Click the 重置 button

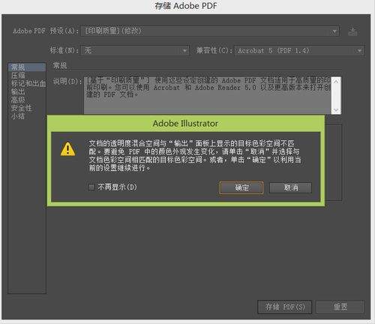pyautogui.click(x=340, y=307)
